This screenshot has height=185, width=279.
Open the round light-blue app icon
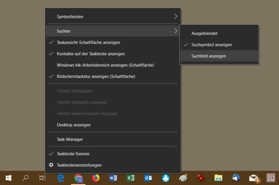(x=165, y=178)
